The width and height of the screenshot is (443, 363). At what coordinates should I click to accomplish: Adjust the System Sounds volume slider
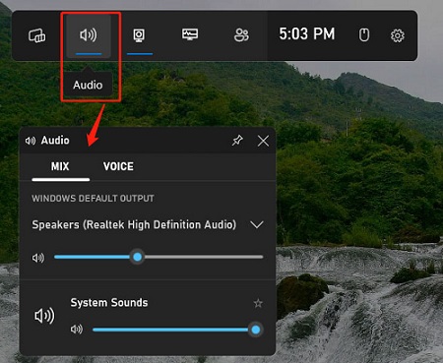click(x=177, y=330)
